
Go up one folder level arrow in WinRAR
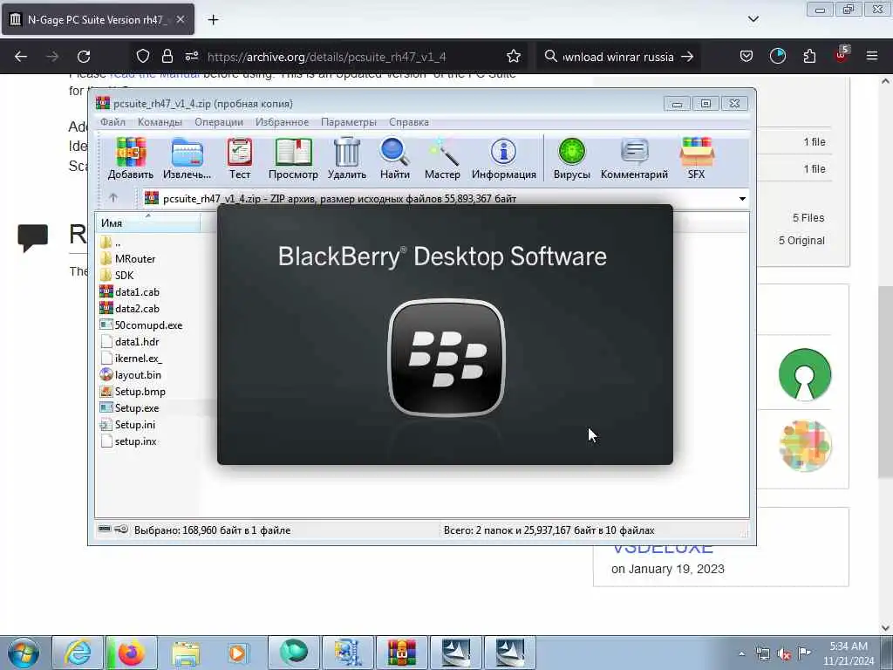pos(113,198)
